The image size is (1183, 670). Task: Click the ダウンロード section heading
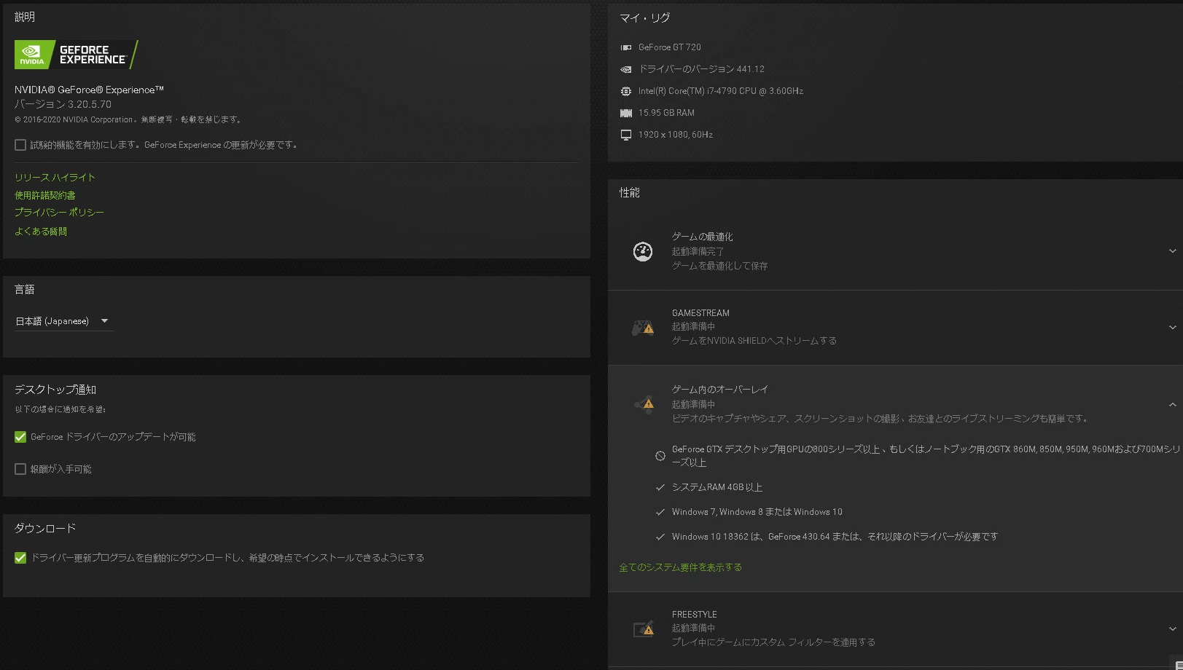[45, 528]
